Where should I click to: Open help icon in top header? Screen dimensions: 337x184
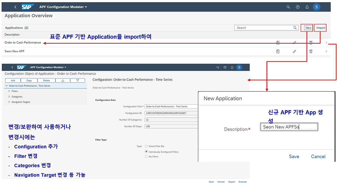click(298, 7)
